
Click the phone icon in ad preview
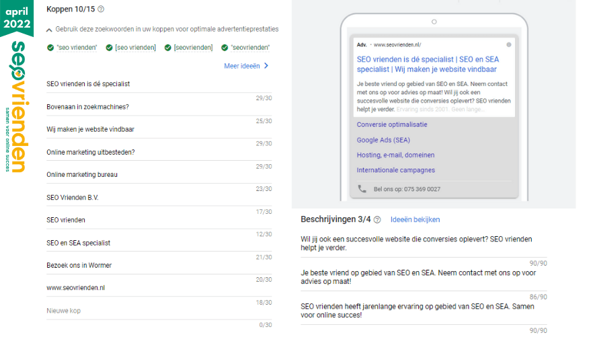click(x=362, y=189)
